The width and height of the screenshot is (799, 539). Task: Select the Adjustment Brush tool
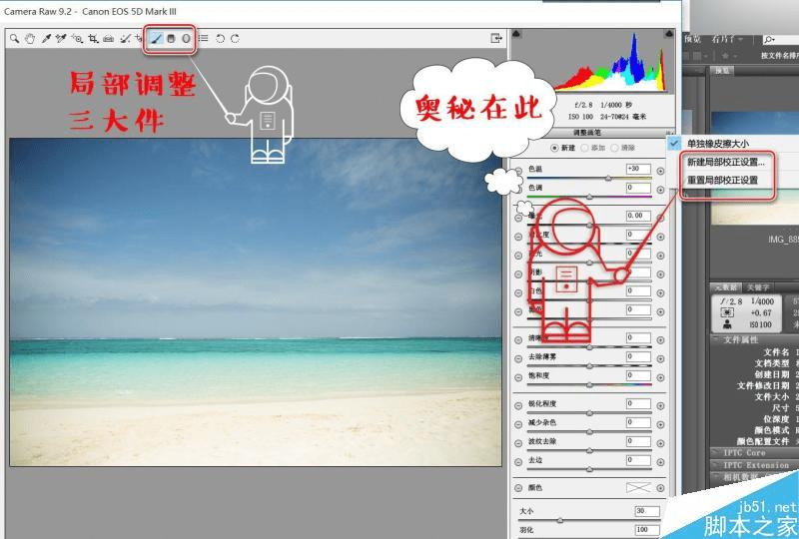[156, 39]
